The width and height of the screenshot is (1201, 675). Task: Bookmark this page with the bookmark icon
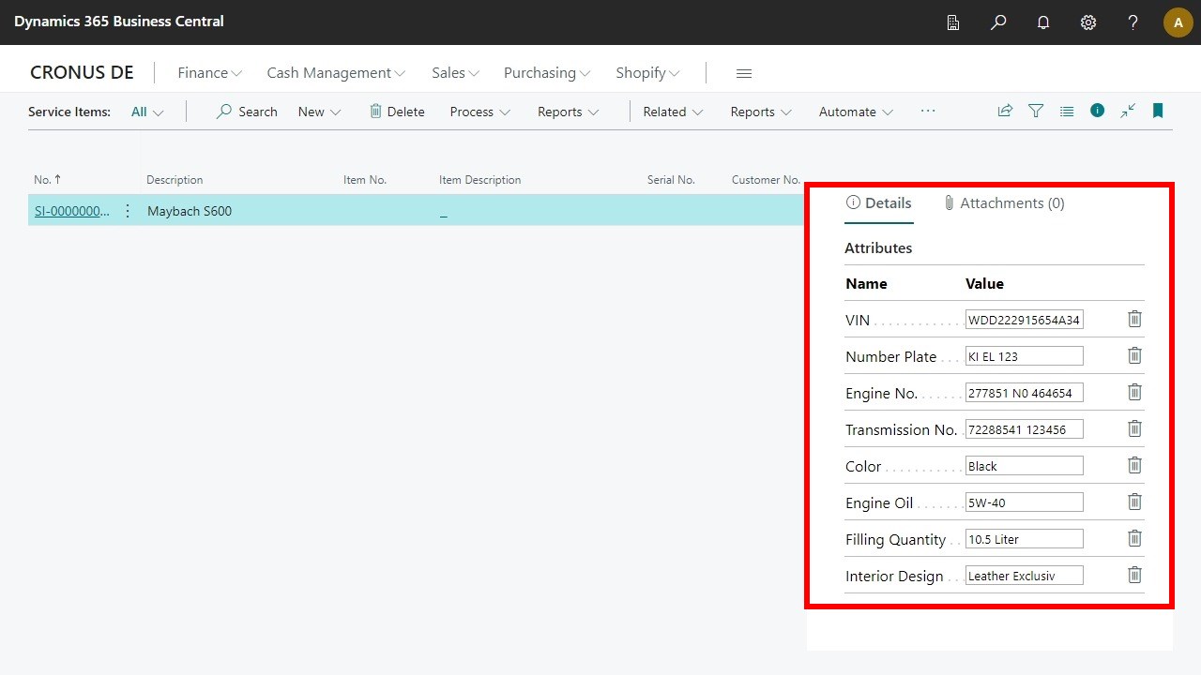pyautogui.click(x=1157, y=111)
